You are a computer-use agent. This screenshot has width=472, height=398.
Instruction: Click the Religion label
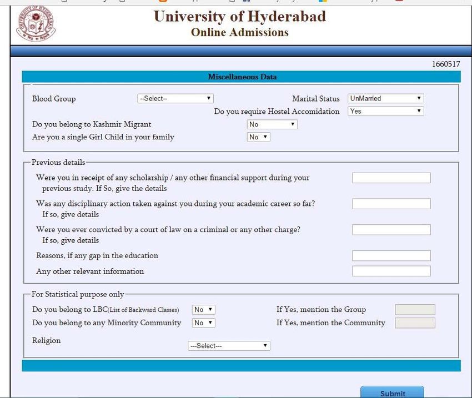[x=46, y=340]
